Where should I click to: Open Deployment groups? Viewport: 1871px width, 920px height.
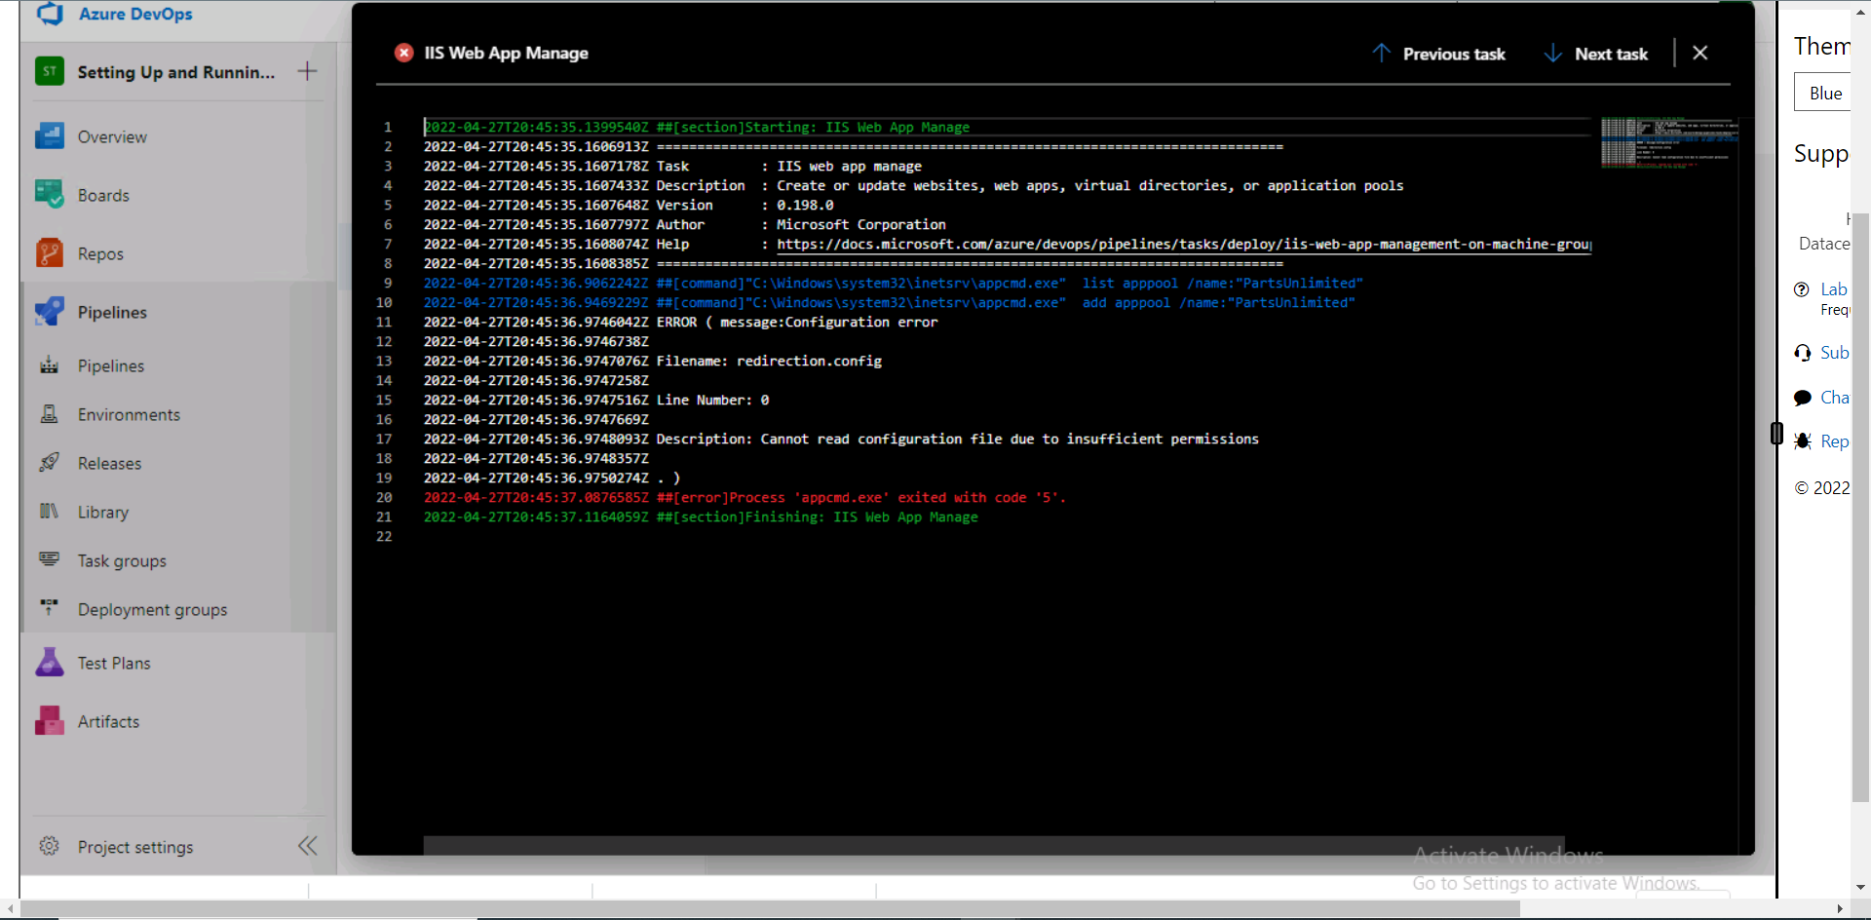151,608
